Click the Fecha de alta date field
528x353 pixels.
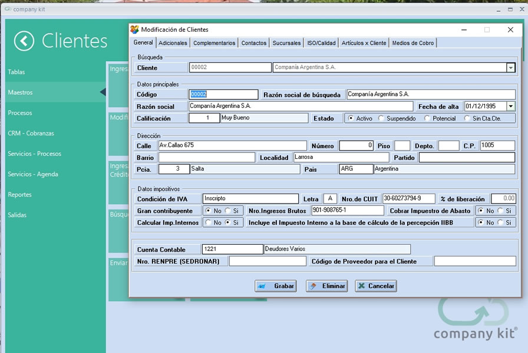[x=486, y=106]
